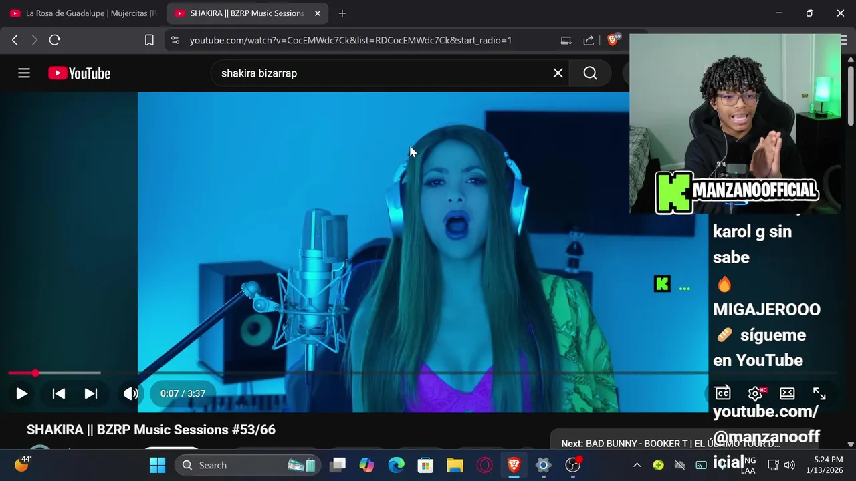
Task: Go to the YouTube home logo
Action: (x=79, y=73)
